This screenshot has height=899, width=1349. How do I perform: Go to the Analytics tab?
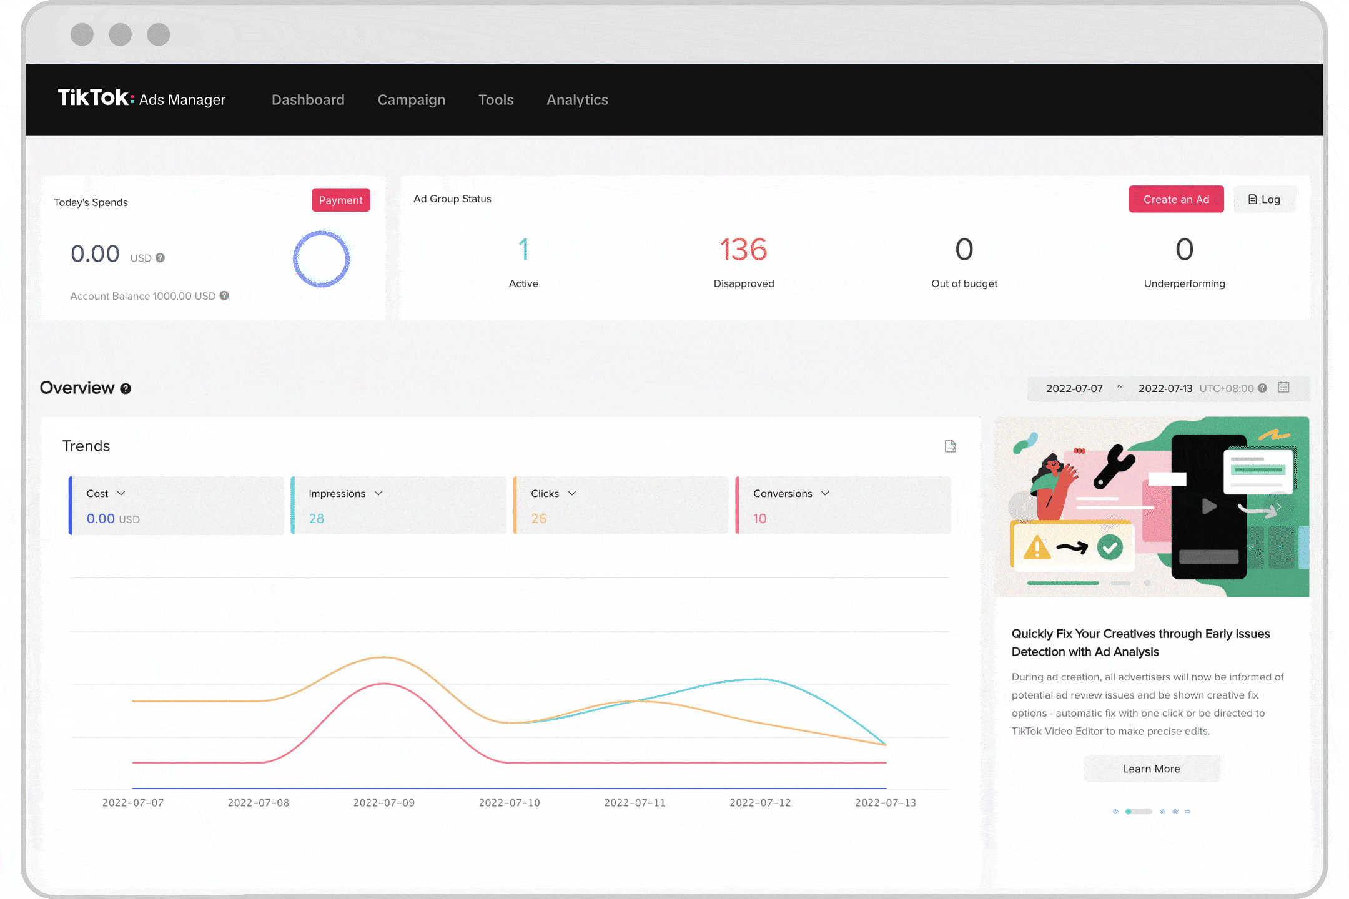click(x=577, y=100)
